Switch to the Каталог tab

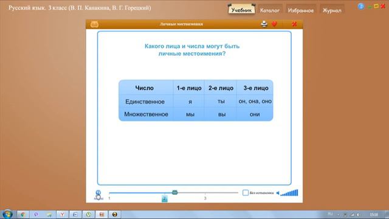tap(270, 10)
